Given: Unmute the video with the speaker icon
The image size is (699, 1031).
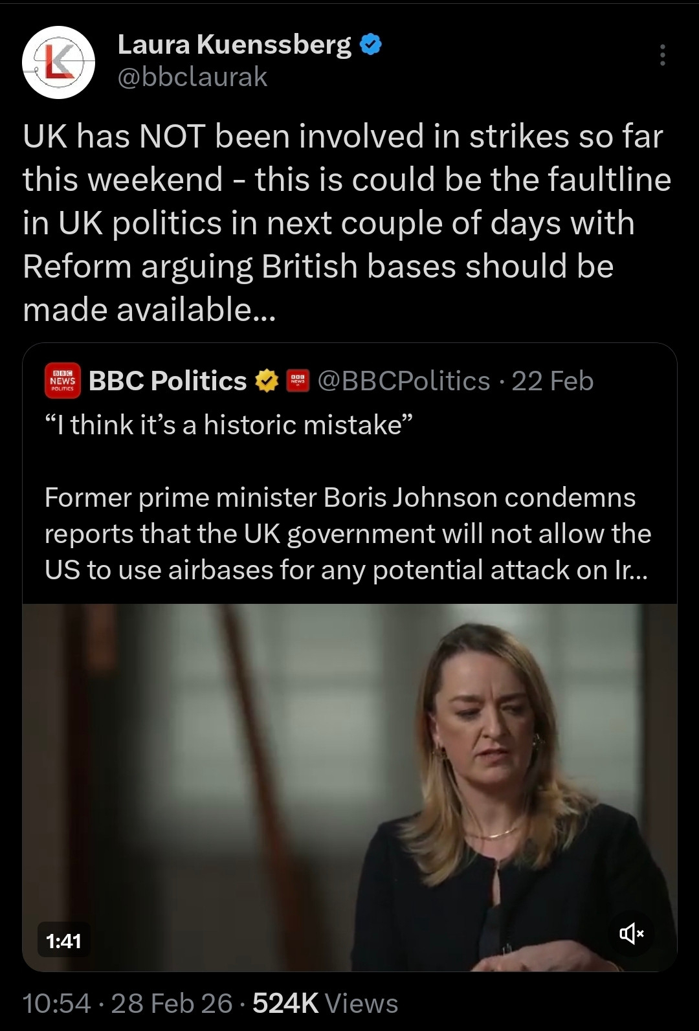Looking at the screenshot, I should coord(632,933).
